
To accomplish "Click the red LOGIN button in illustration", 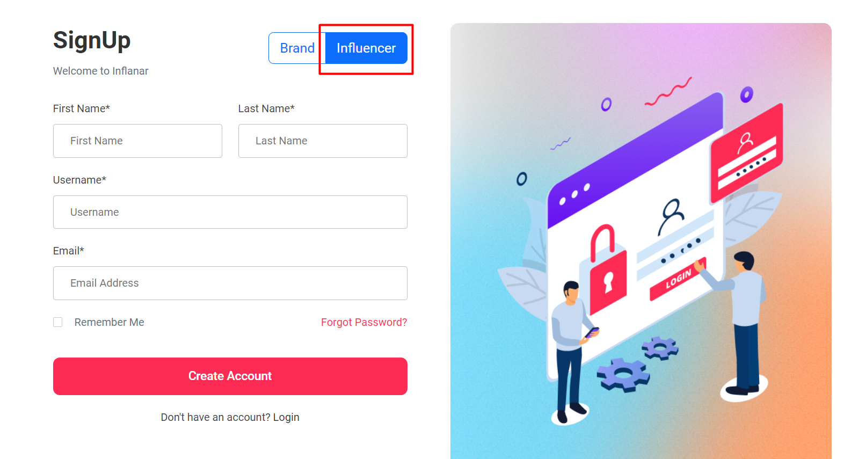I will coord(678,279).
